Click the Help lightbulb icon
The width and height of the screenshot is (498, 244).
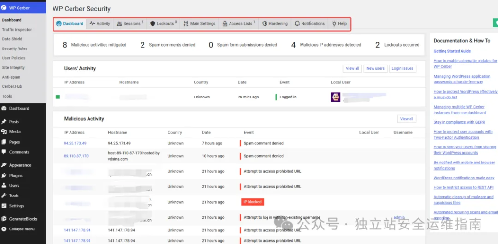pyautogui.click(x=334, y=24)
